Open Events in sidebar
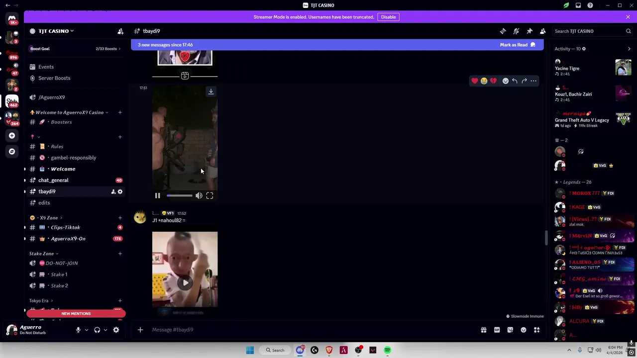Viewport: 637px width, 358px height. coord(75,67)
